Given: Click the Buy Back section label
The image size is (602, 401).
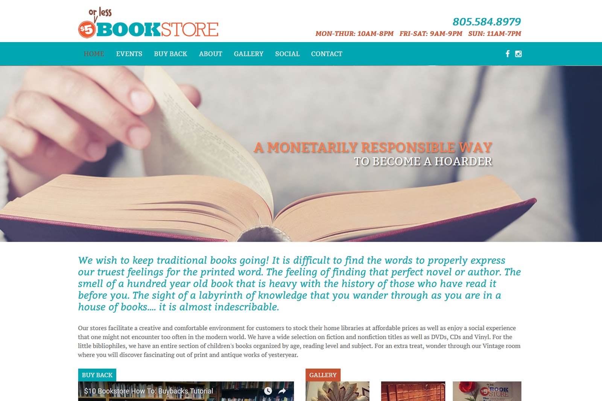Looking at the screenshot, I should point(97,375).
